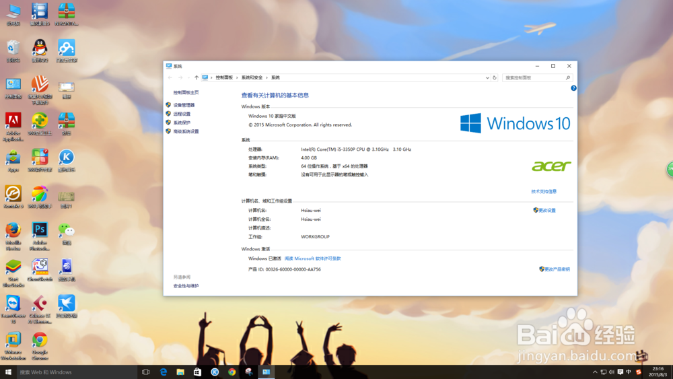Launch the Baidu cloud desktop shortcut
This screenshot has width=673, height=379.
tap(67, 50)
